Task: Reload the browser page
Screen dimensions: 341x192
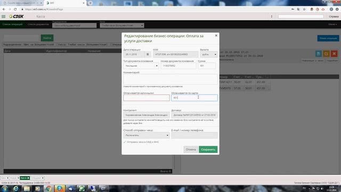Action: tap(15, 10)
